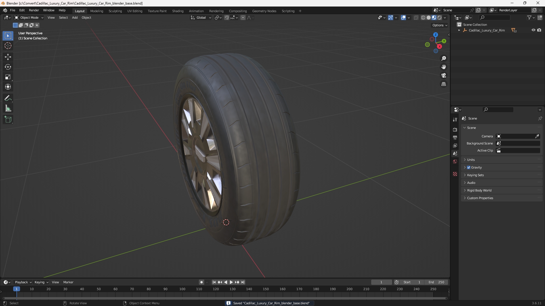
Task: Expand the Rigid Body World panel
Action: (x=502, y=190)
